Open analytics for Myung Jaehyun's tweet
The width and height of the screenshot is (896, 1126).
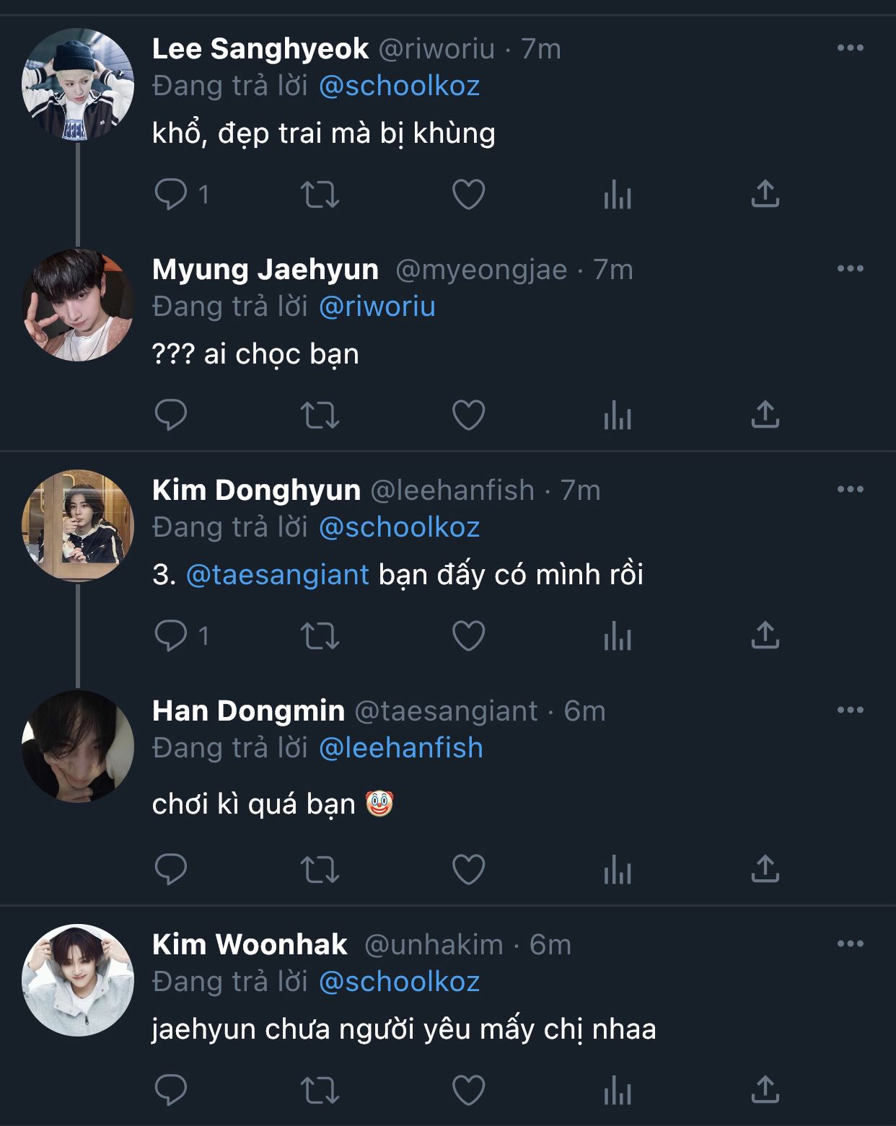(x=618, y=415)
